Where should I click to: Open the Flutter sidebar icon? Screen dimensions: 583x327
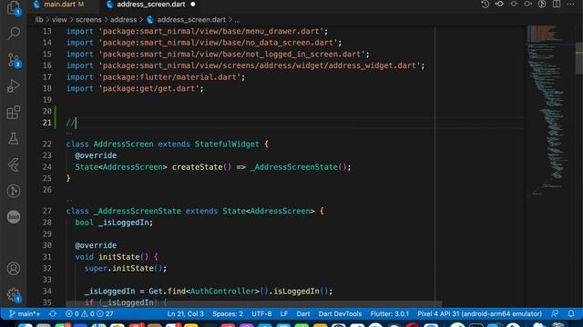14,165
